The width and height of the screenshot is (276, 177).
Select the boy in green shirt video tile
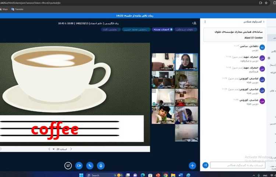click(163, 115)
